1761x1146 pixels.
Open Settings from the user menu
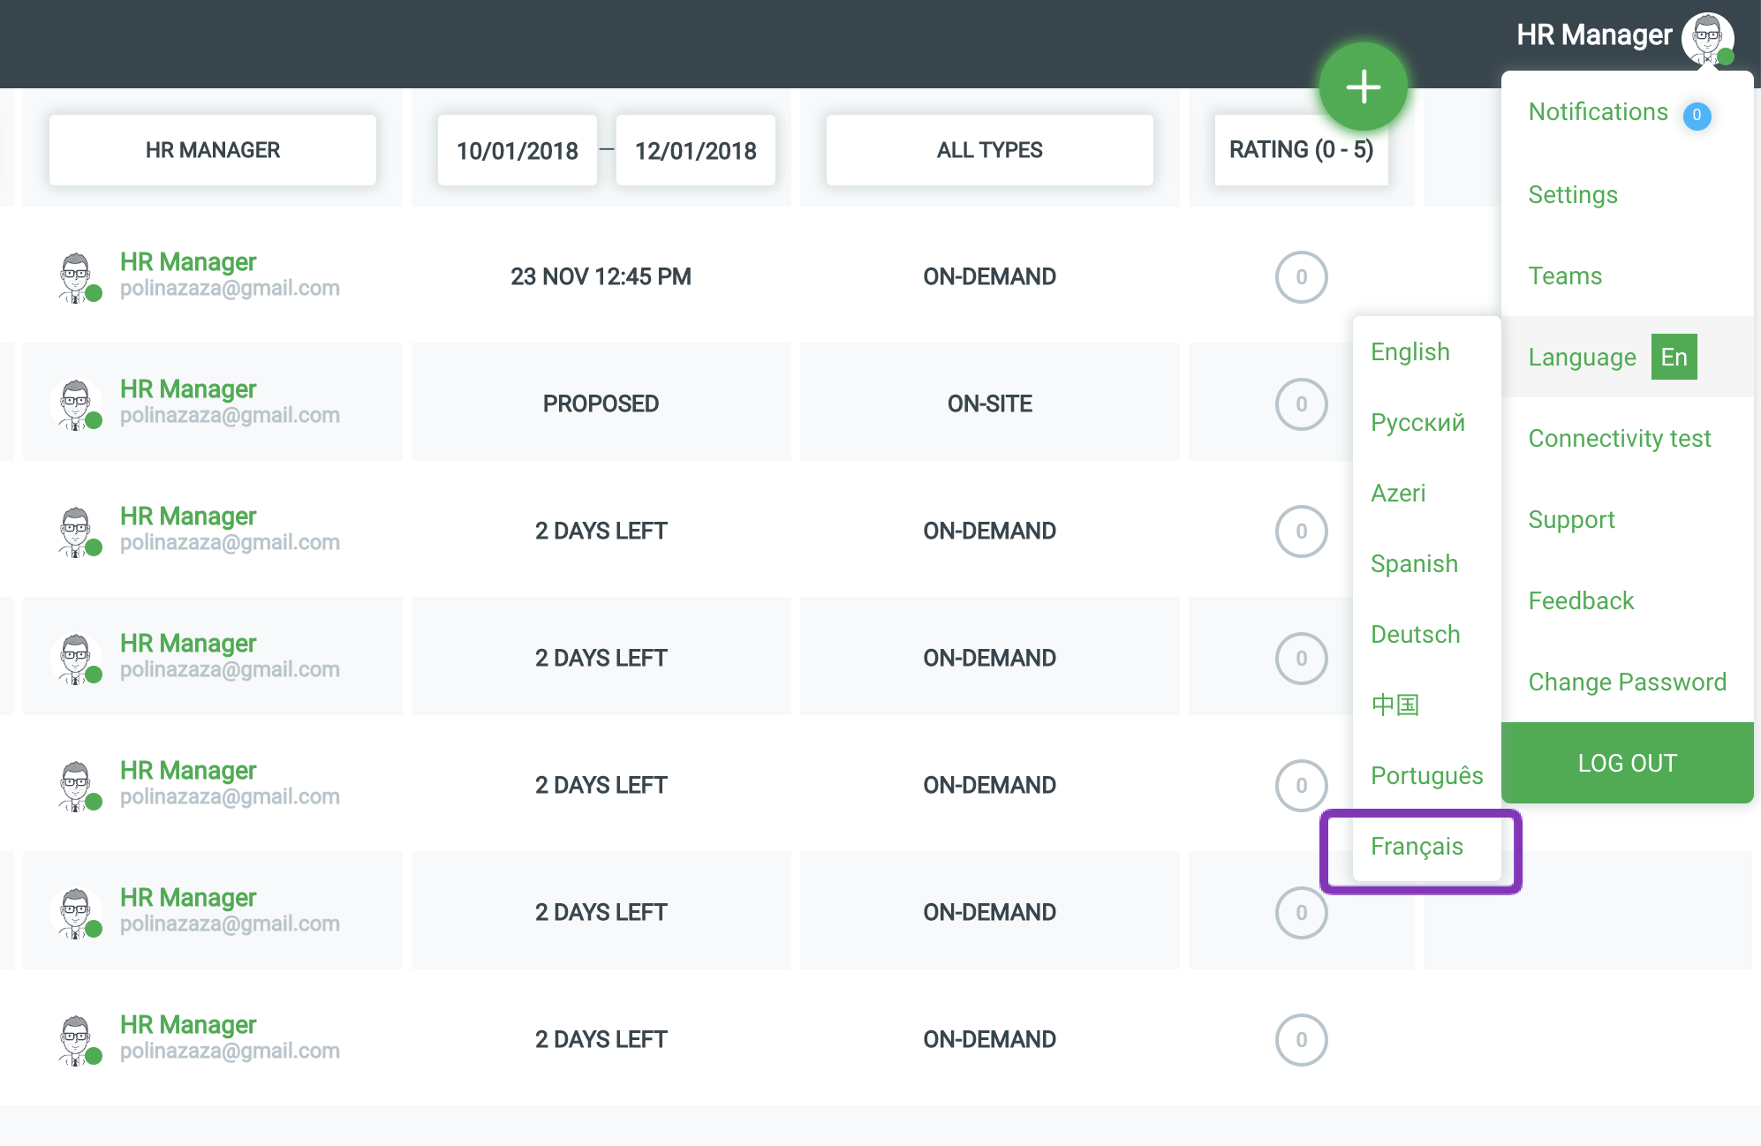click(1573, 195)
